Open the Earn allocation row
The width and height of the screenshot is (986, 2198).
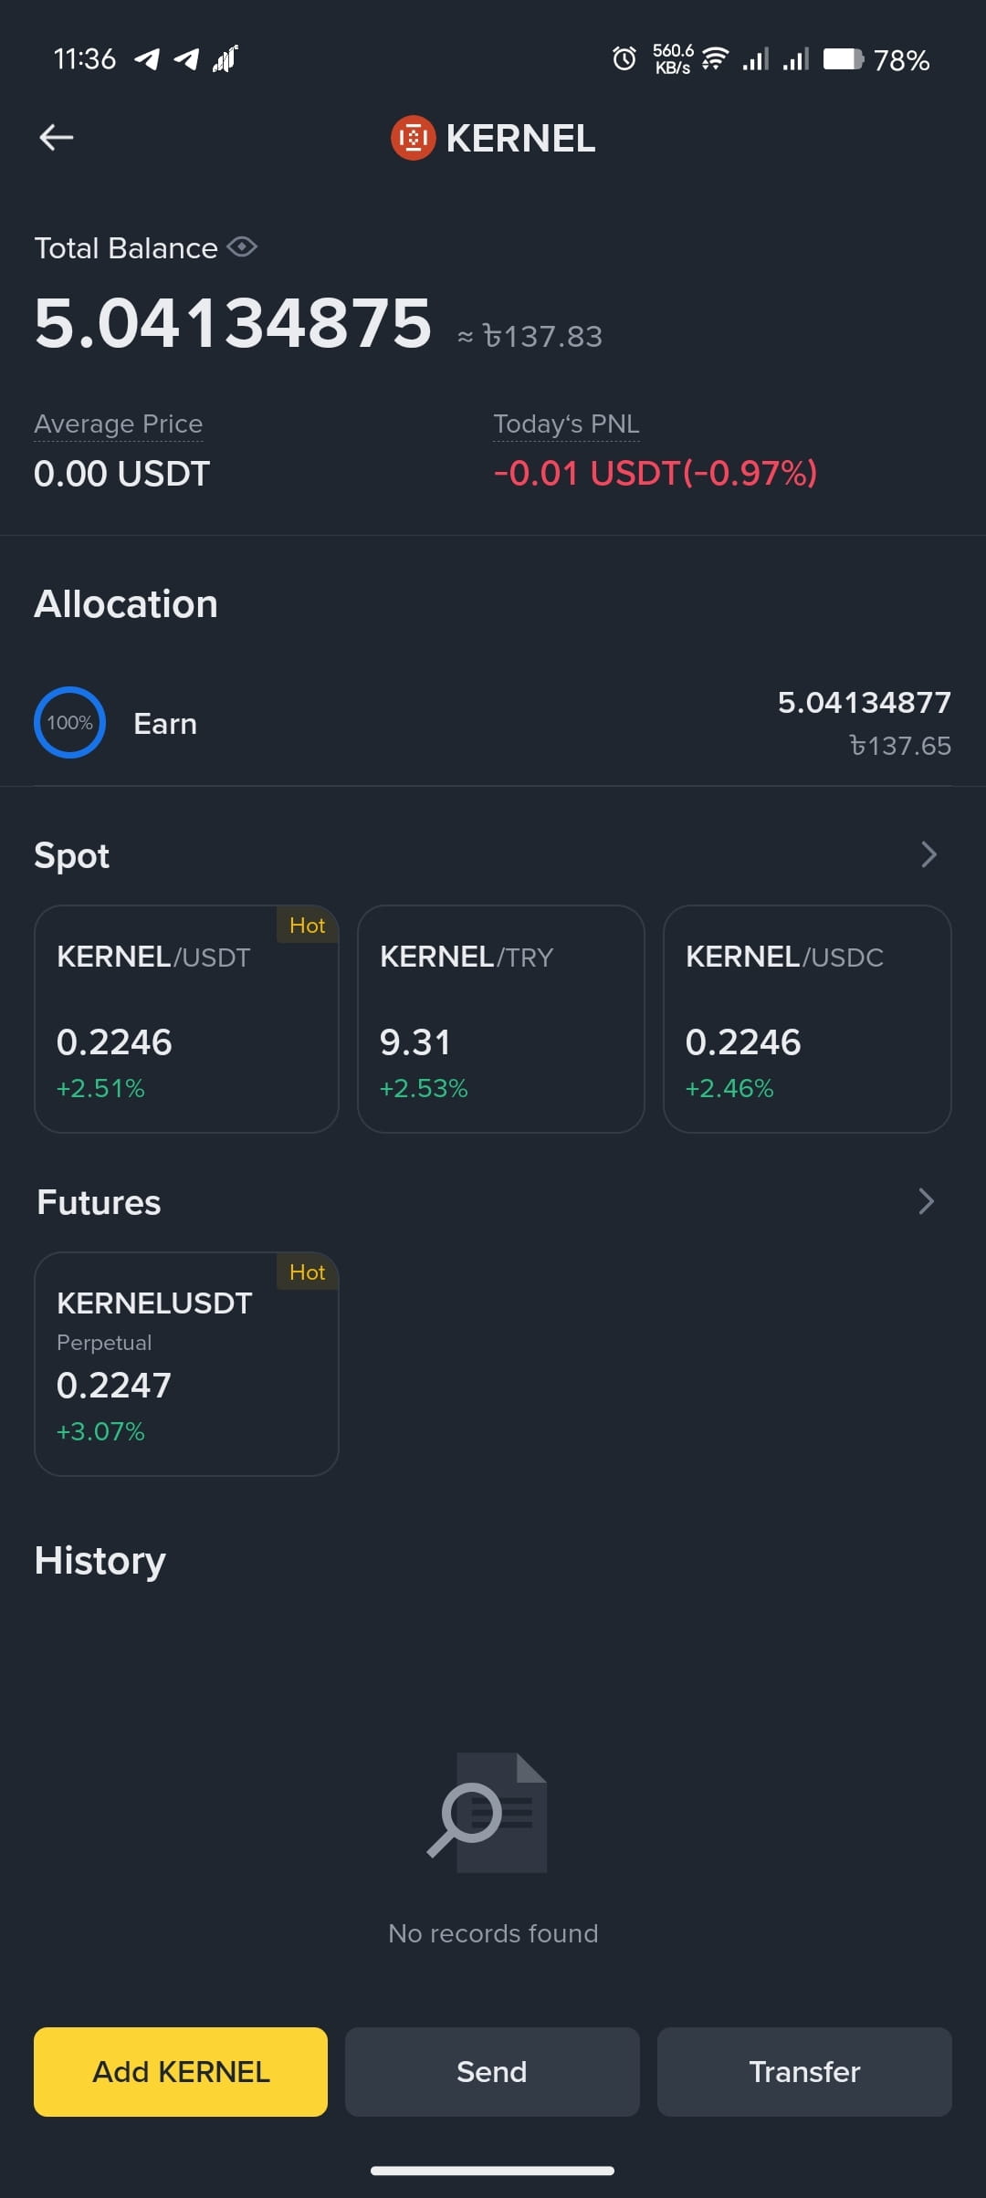(x=493, y=723)
